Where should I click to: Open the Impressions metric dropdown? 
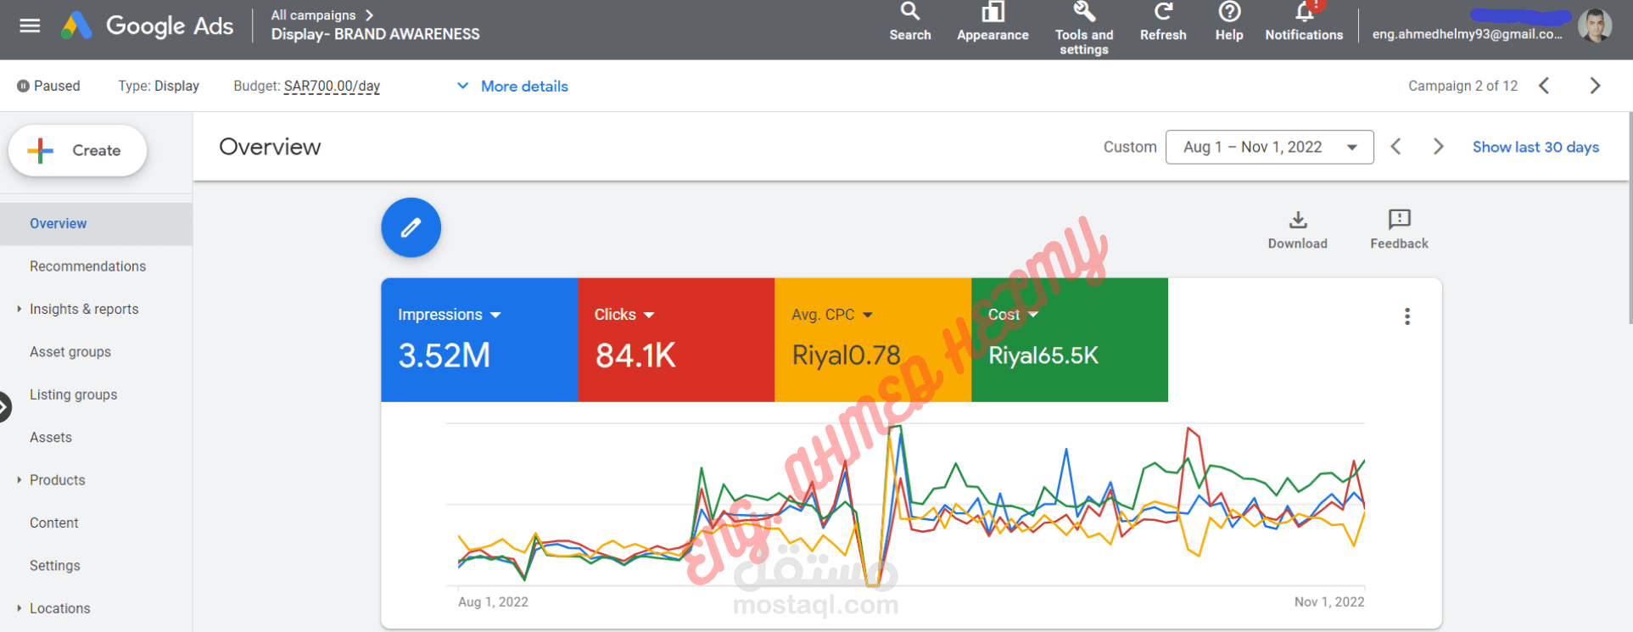[450, 315]
